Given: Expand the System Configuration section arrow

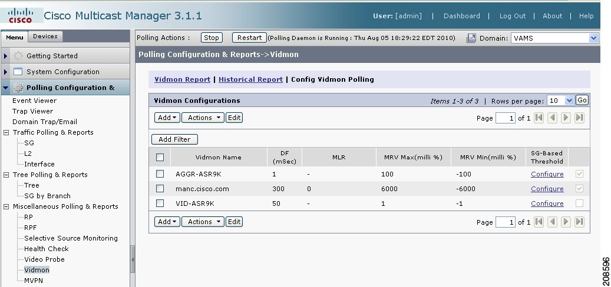Looking at the screenshot, I should tap(5, 72).
